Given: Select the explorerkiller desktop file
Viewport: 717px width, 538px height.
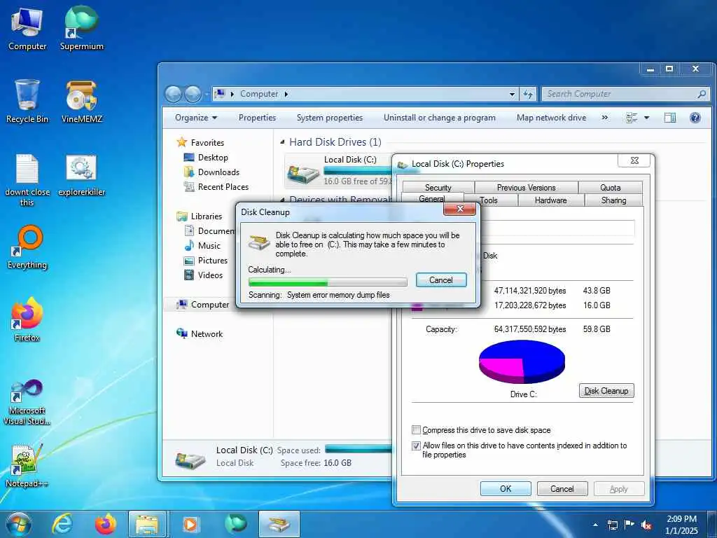Looking at the screenshot, I should (x=82, y=175).
